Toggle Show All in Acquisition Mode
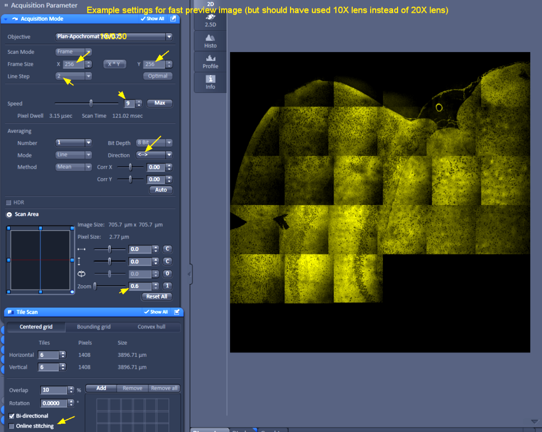Screen dimensions: 542x432 (x=152, y=18)
